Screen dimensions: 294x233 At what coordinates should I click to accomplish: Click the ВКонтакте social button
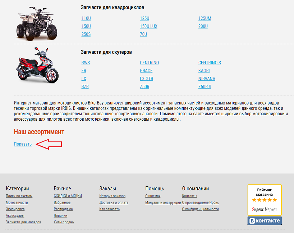click(265, 221)
